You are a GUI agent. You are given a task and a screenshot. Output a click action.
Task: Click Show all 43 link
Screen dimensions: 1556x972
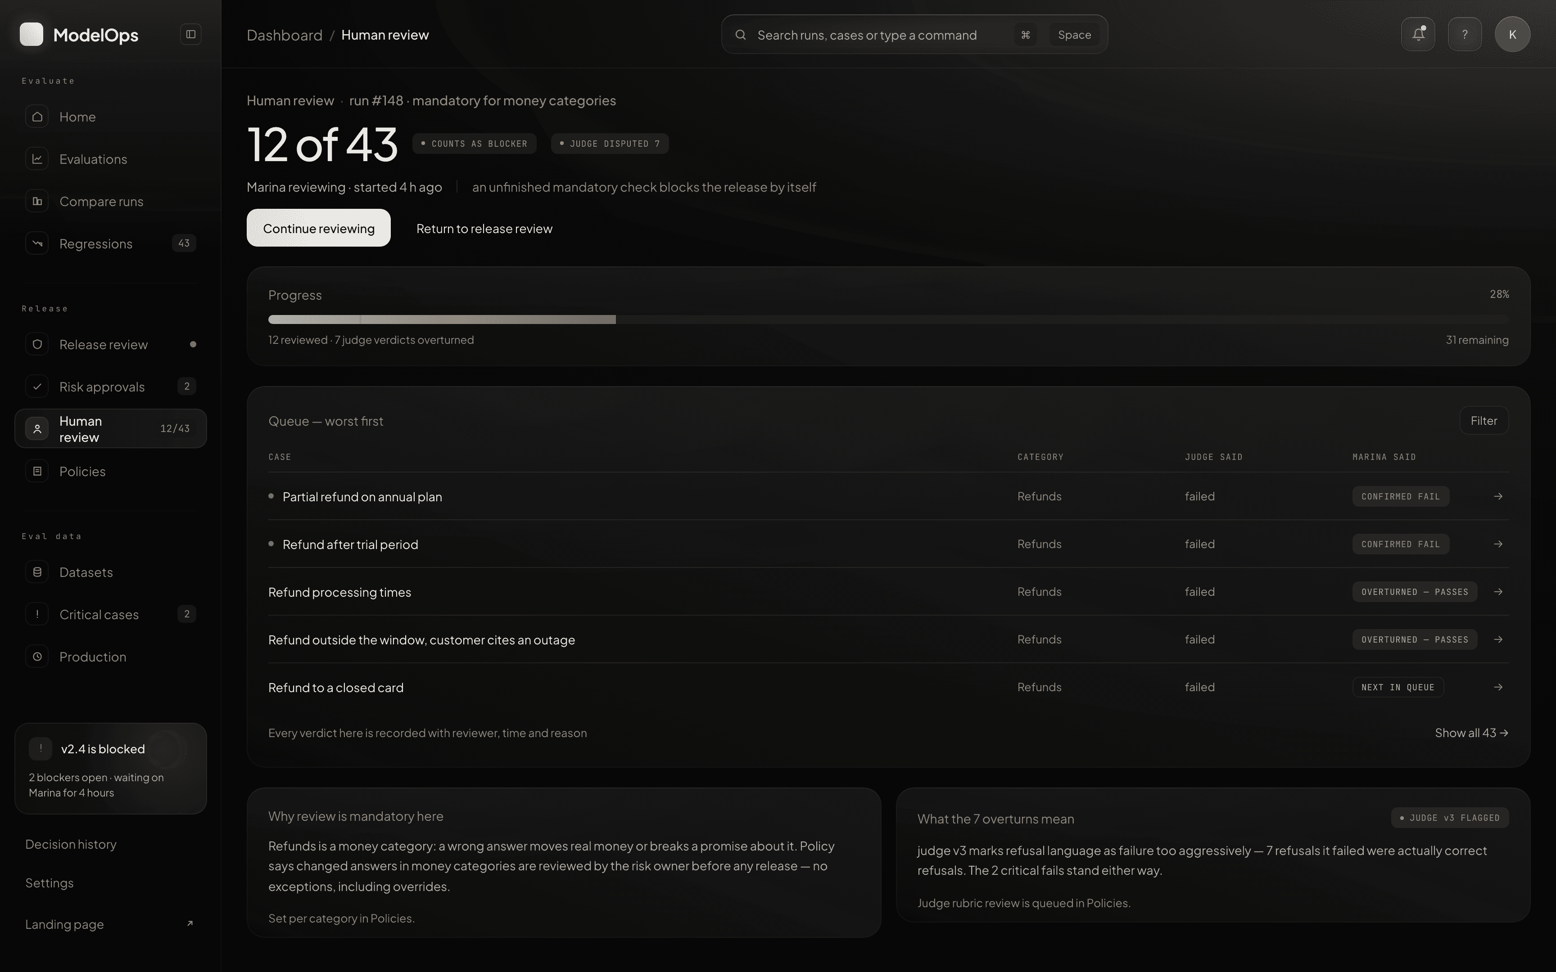1471,733
